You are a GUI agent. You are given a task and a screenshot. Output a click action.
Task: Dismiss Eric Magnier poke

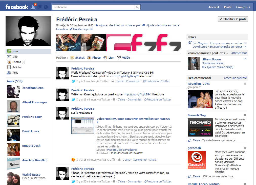point(245,43)
